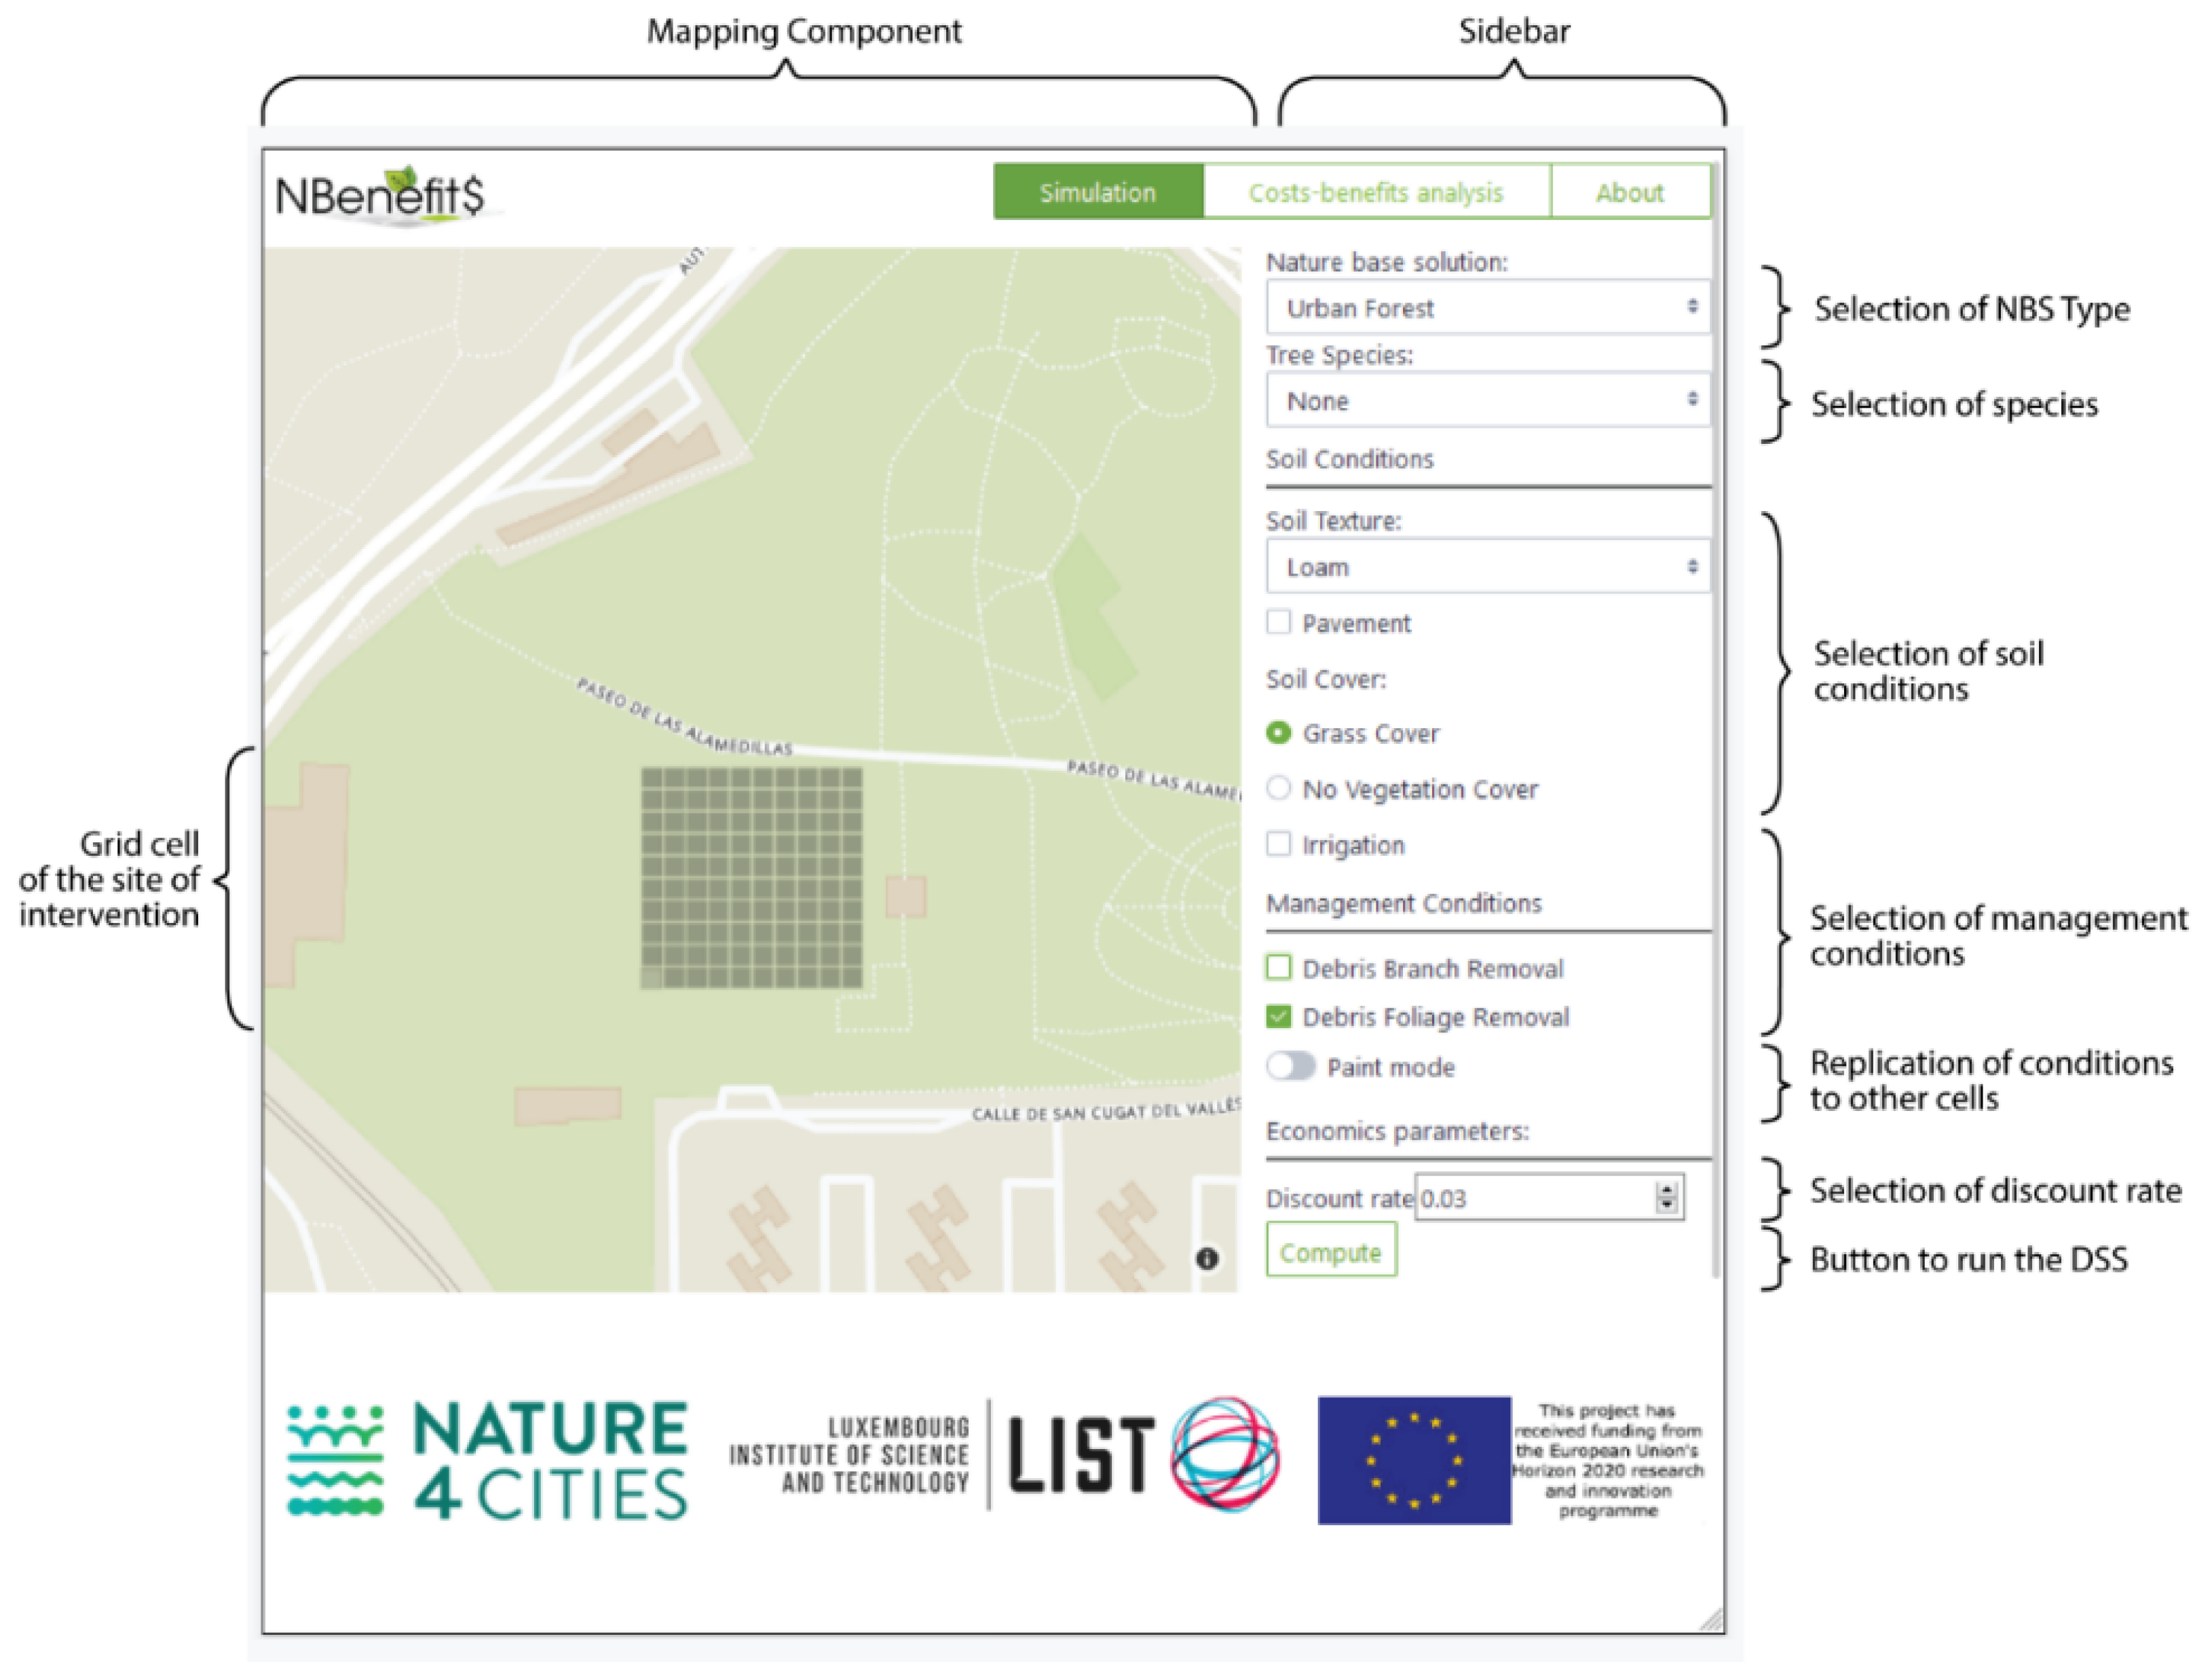This screenshot has width=2212, height=1679.
Task: Increase discount rate with up stepper arrow
Action: (x=1666, y=1190)
